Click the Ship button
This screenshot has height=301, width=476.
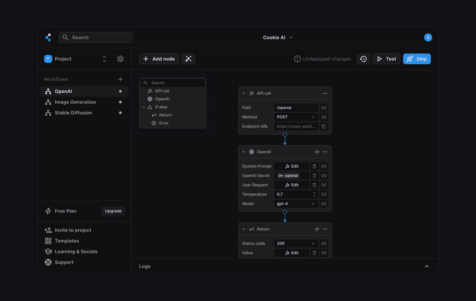coord(416,59)
